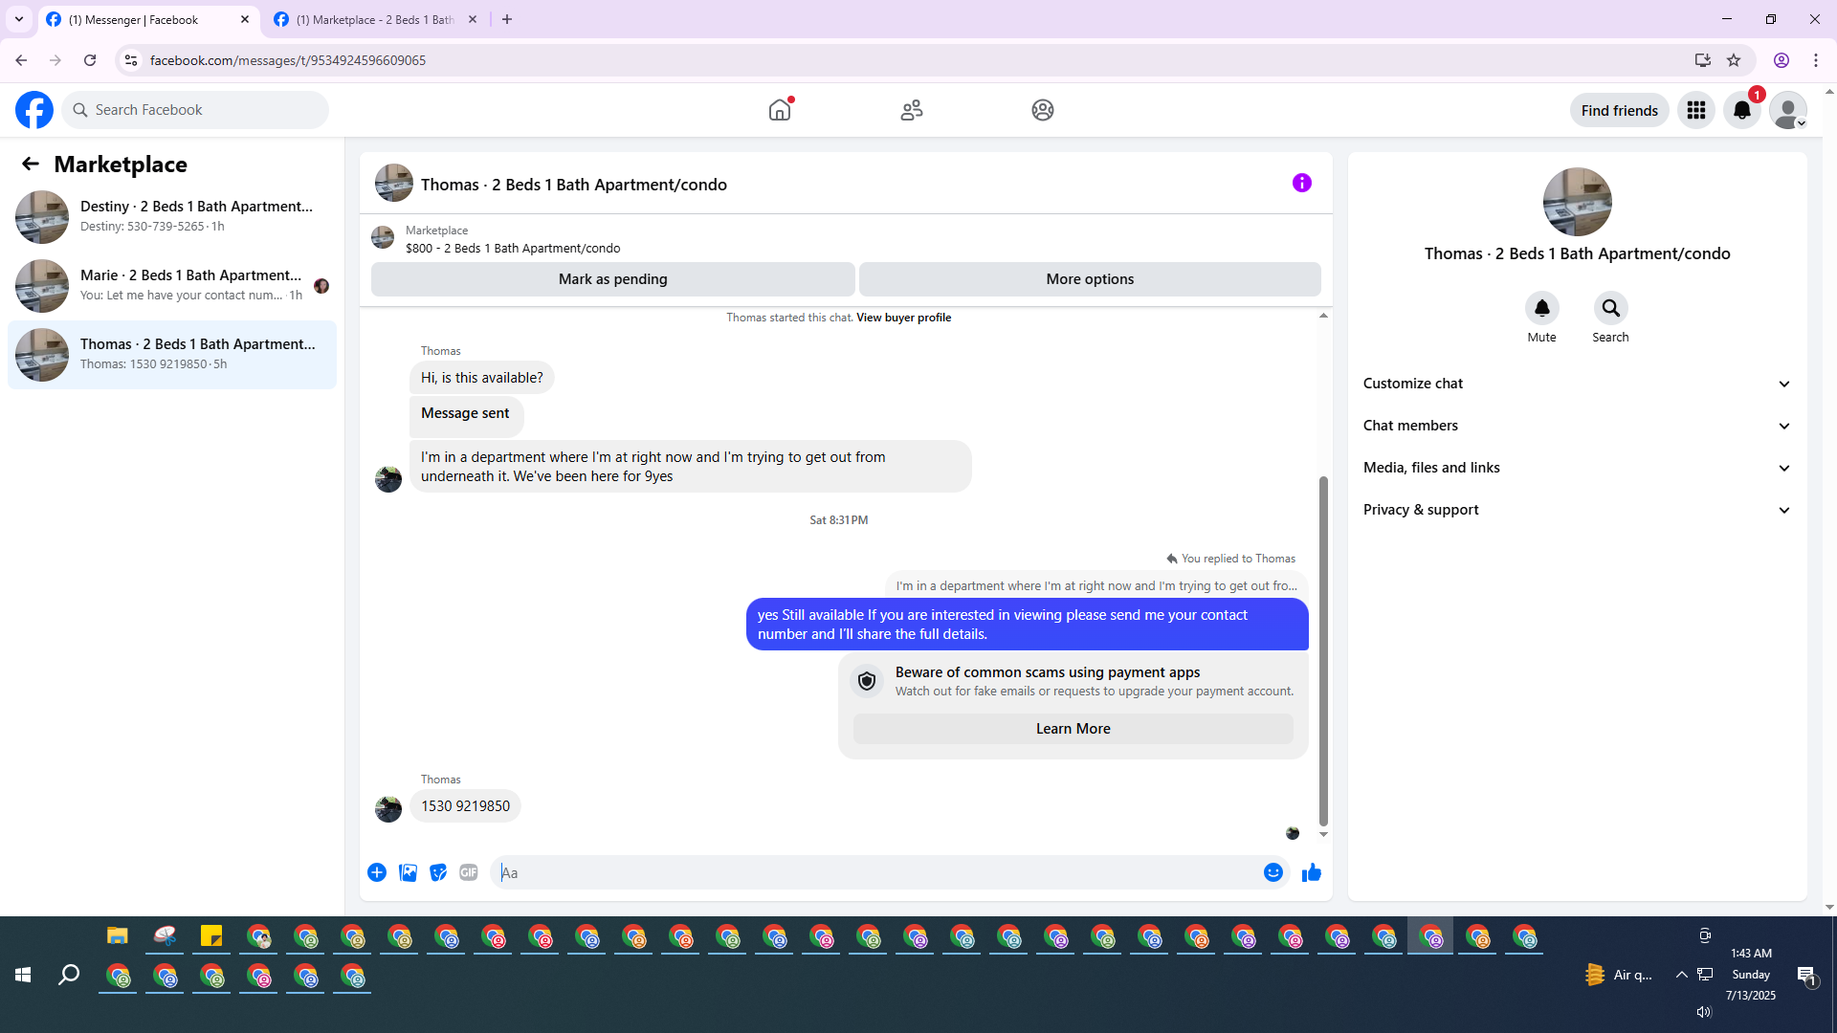The image size is (1837, 1033).
Task: Mute this conversation with the bell
Action: click(1541, 308)
